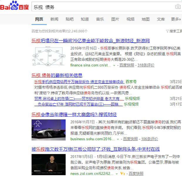
Task: Click 百家号 source label
Action: (131, 82)
